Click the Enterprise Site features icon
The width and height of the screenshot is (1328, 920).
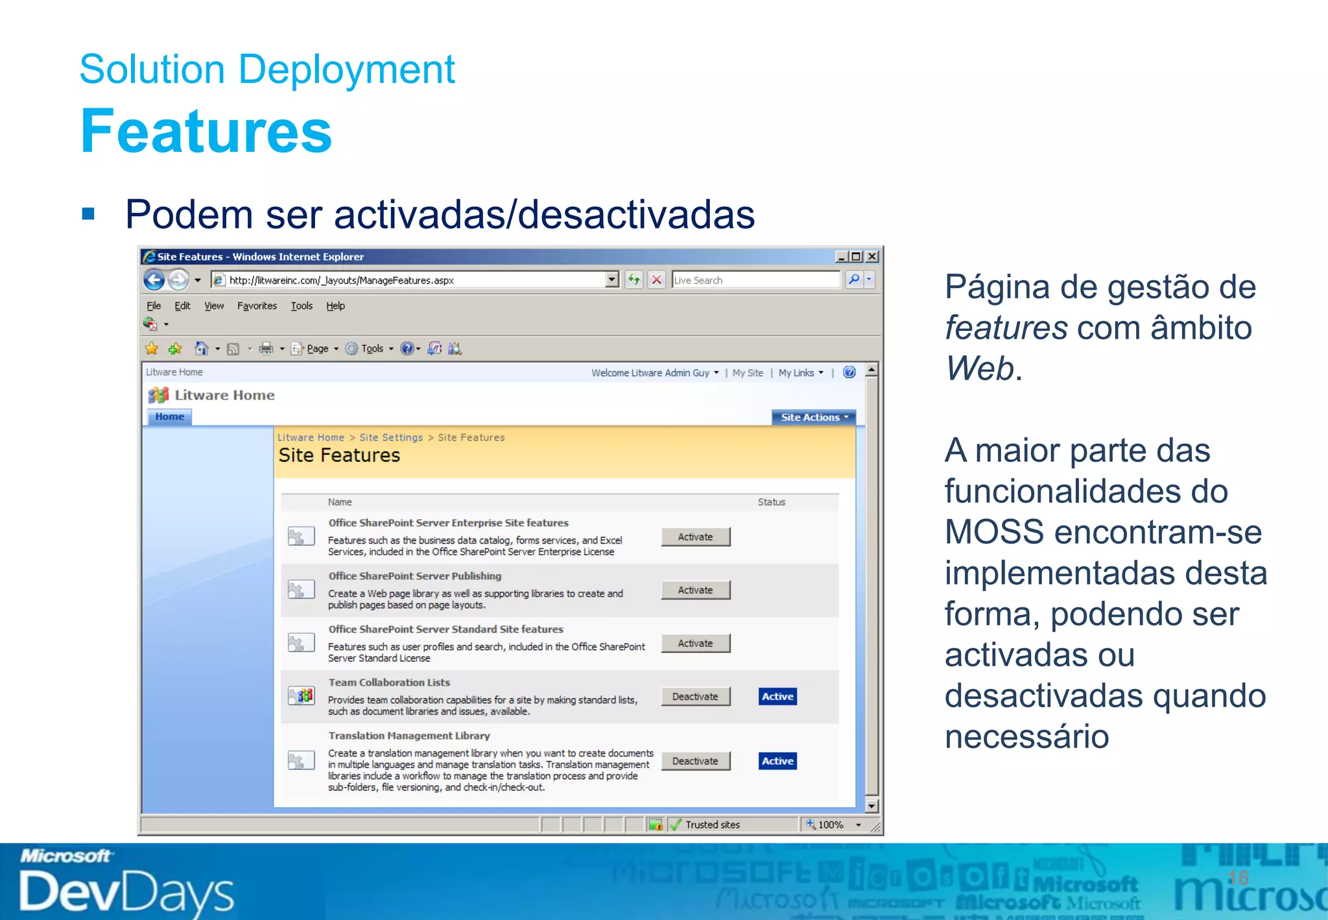tap(302, 537)
